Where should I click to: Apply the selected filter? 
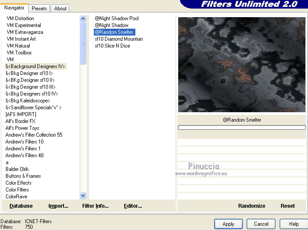(x=228, y=224)
